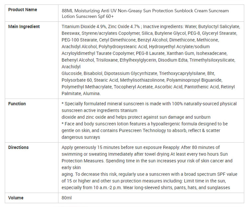Click the Product Name row label
Screen dimensions: 249x207
[23, 10]
